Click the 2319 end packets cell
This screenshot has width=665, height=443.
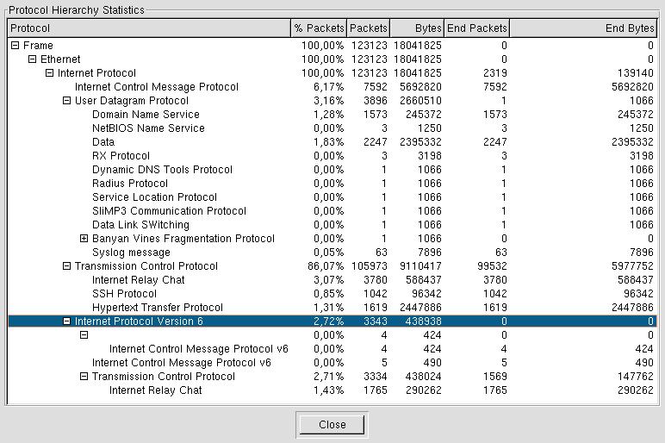495,73
